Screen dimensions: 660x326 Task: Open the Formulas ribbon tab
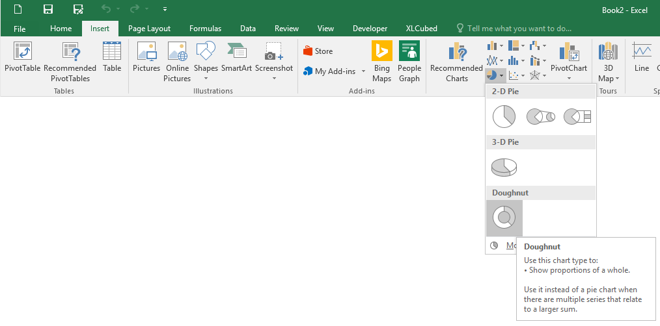(205, 29)
